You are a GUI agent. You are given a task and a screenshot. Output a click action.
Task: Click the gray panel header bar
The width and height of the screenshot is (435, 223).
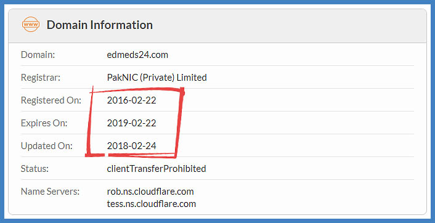pos(218,26)
